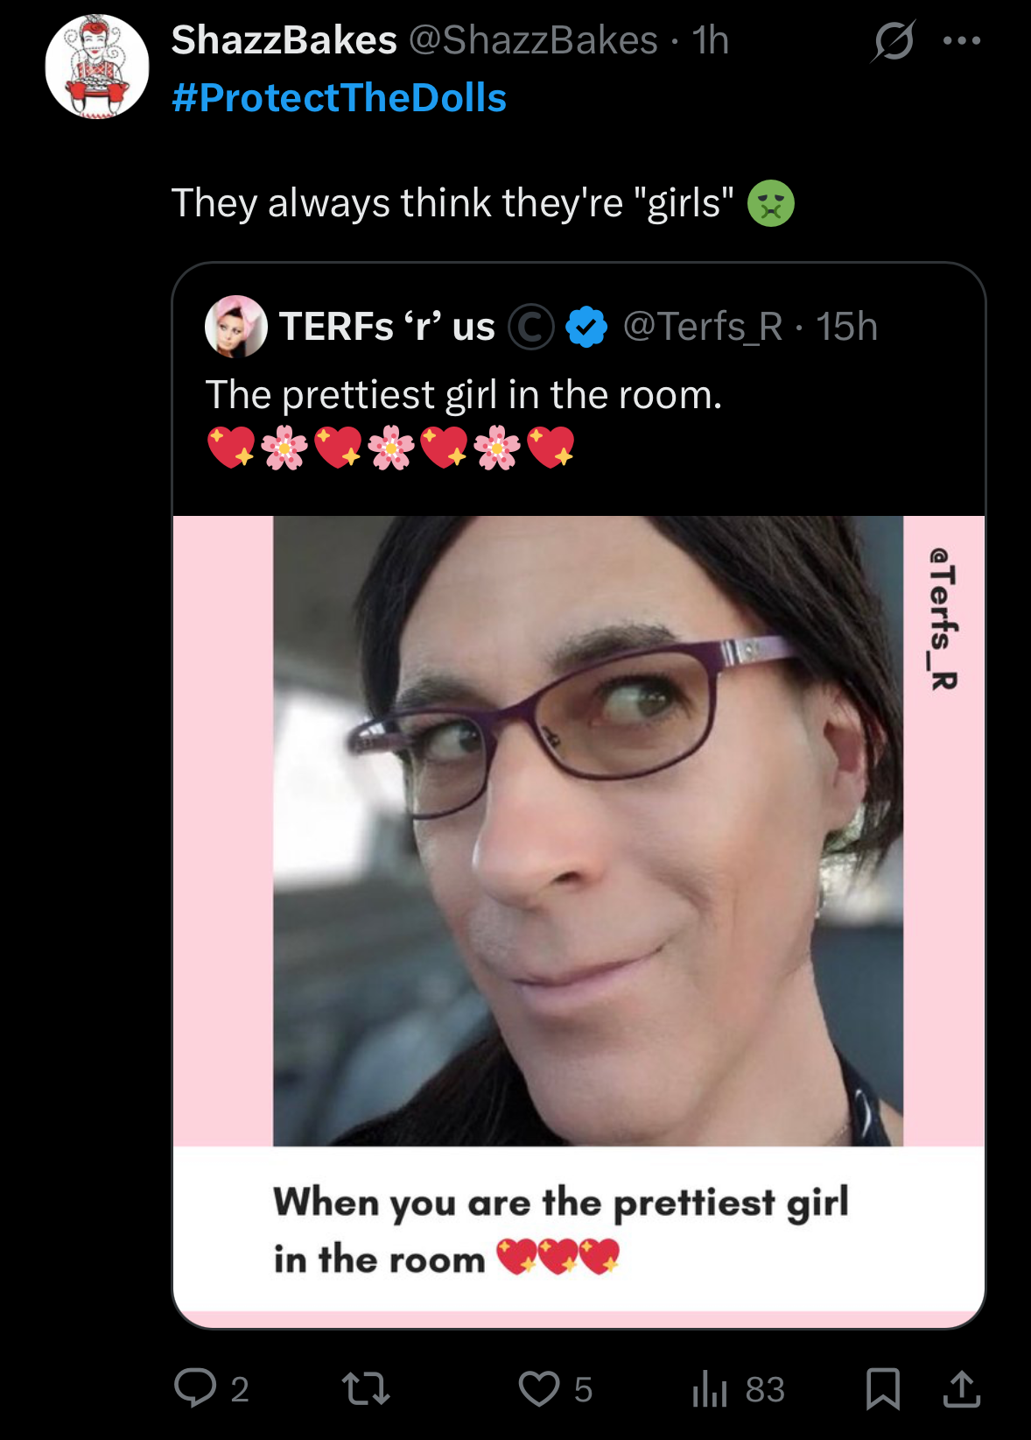Open the ShazzBakes display name
This screenshot has width=1031, height=1440.
click(x=284, y=40)
